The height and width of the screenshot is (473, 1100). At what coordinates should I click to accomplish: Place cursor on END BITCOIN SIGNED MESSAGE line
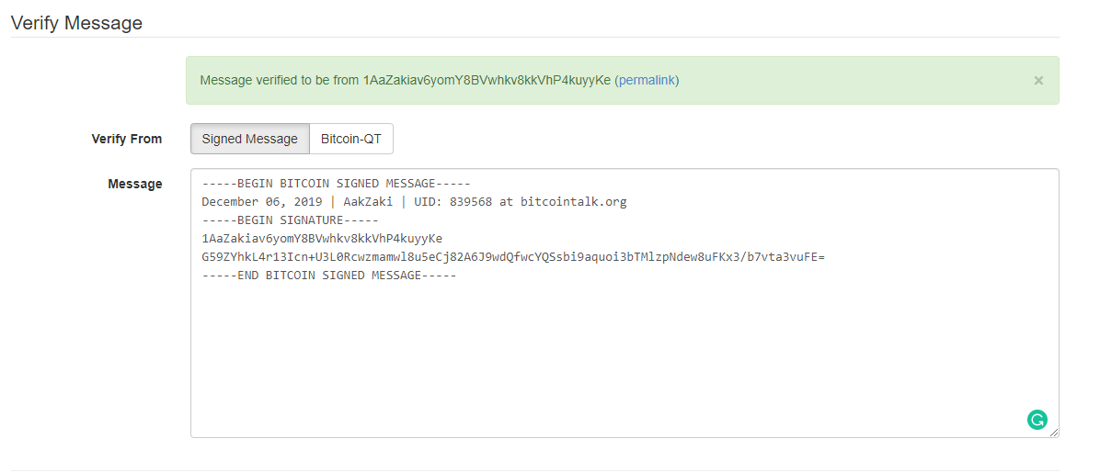coord(329,276)
